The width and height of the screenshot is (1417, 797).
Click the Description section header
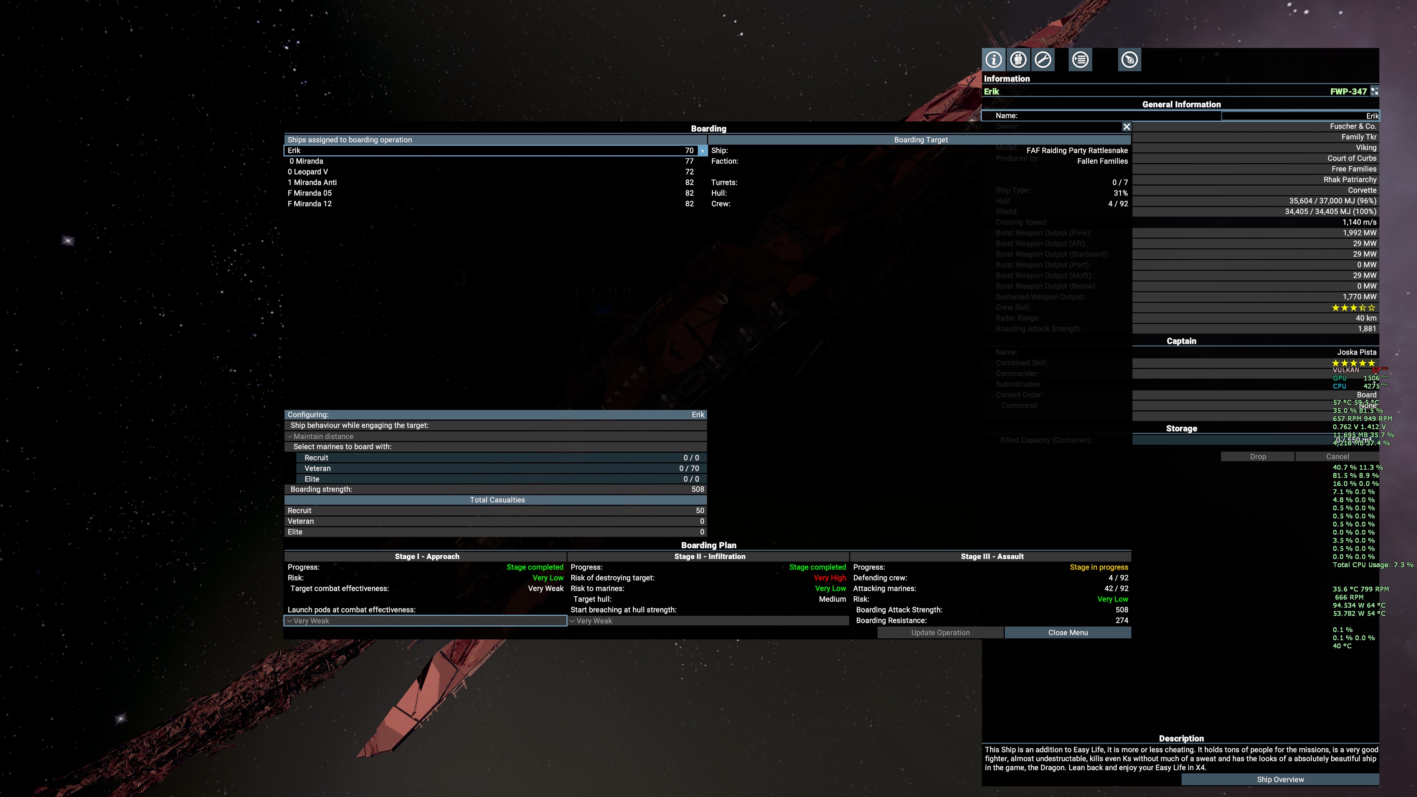coord(1181,739)
